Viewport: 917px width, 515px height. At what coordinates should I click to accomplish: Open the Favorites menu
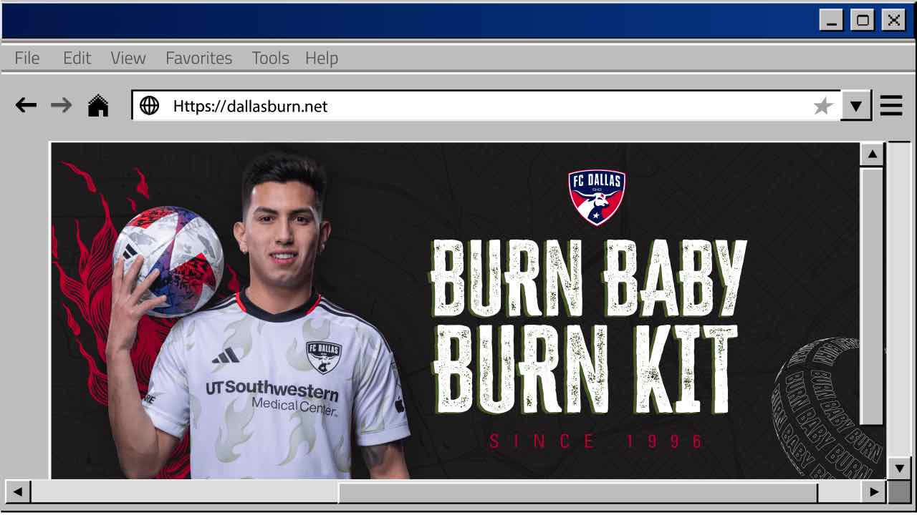(198, 58)
